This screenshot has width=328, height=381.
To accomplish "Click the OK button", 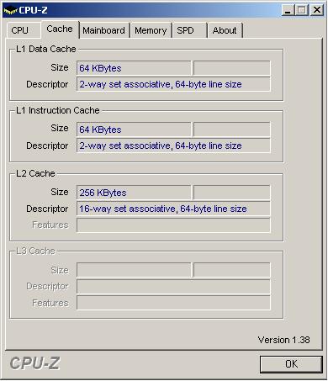I will (291, 364).
